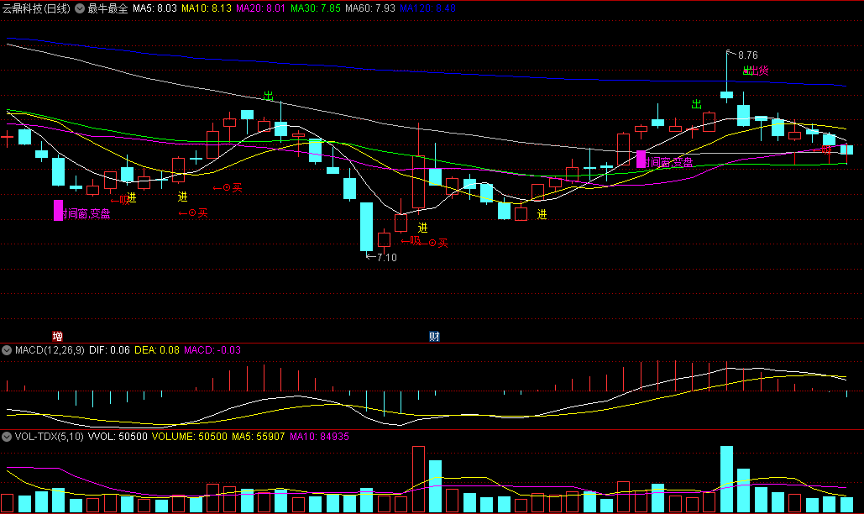The width and height of the screenshot is (864, 514).
Task: Click the 最牛最全 indicator name
Action: point(107,8)
